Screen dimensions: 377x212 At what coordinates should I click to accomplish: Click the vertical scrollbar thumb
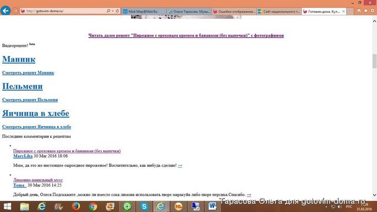375,61
